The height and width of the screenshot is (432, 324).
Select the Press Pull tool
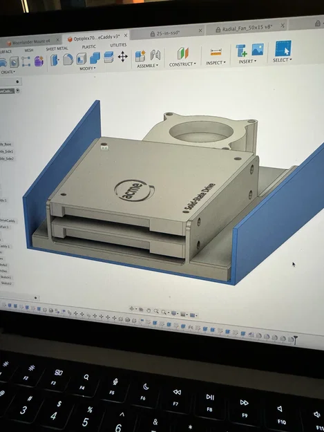(x=55, y=59)
